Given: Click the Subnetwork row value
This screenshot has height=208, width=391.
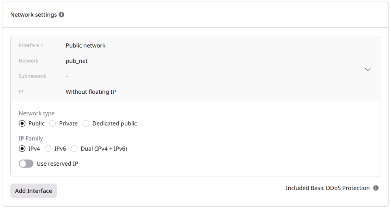Looking at the screenshot, I should pyautogui.click(x=67, y=76).
